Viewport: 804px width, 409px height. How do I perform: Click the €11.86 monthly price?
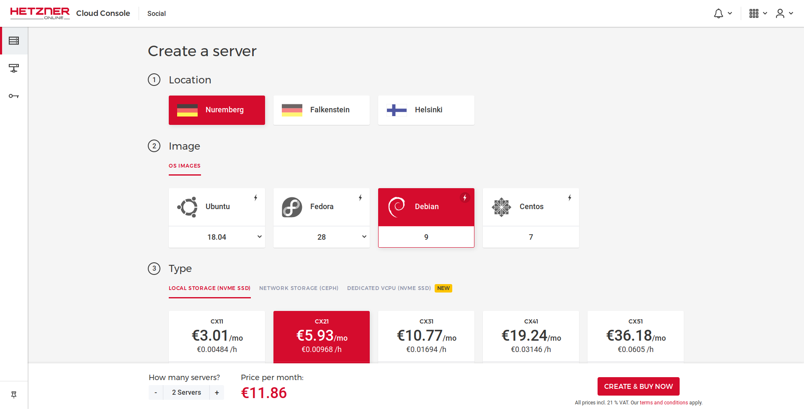[264, 393]
